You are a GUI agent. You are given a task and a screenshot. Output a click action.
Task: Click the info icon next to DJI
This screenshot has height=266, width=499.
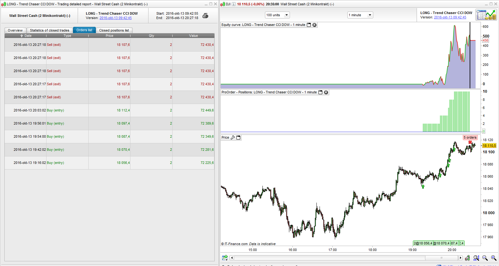point(234,4)
